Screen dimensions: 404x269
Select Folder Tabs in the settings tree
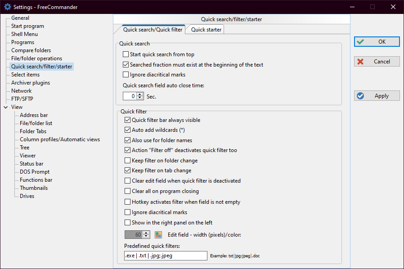(x=33, y=131)
